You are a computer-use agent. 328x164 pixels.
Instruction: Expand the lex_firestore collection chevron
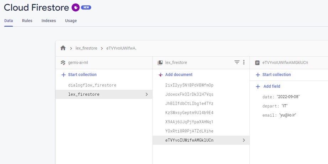pos(147,94)
